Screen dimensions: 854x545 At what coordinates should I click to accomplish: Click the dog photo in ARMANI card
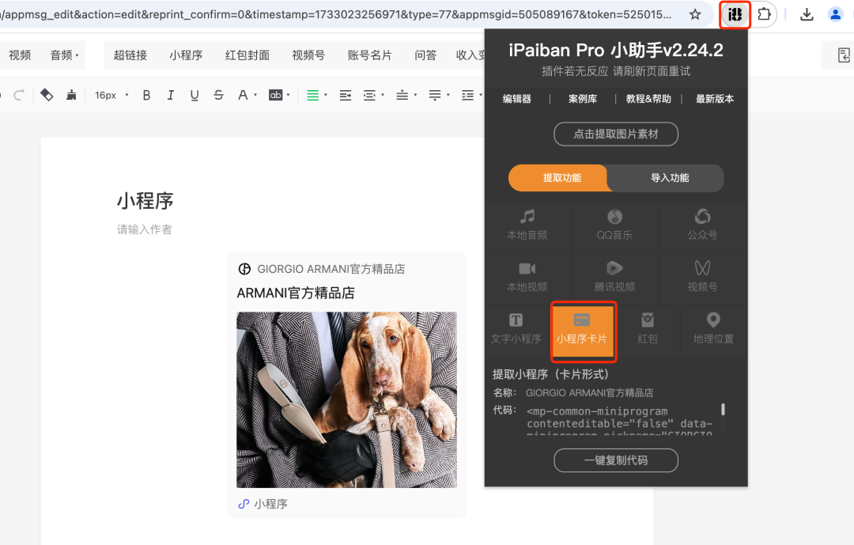pos(346,399)
